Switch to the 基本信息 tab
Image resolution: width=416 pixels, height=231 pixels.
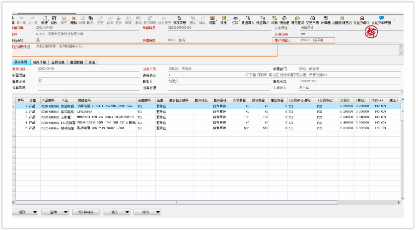21,62
